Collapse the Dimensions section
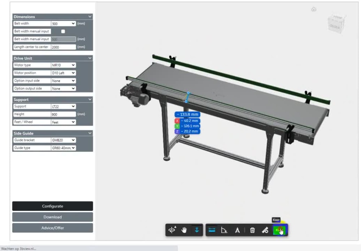 (90, 17)
